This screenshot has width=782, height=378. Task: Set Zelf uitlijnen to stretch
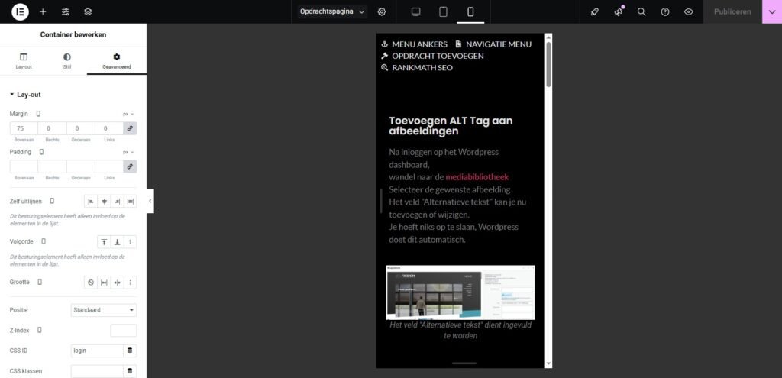[130, 201]
